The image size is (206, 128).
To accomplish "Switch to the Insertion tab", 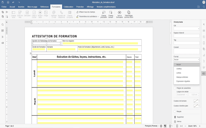I will [x=21, y=7].
